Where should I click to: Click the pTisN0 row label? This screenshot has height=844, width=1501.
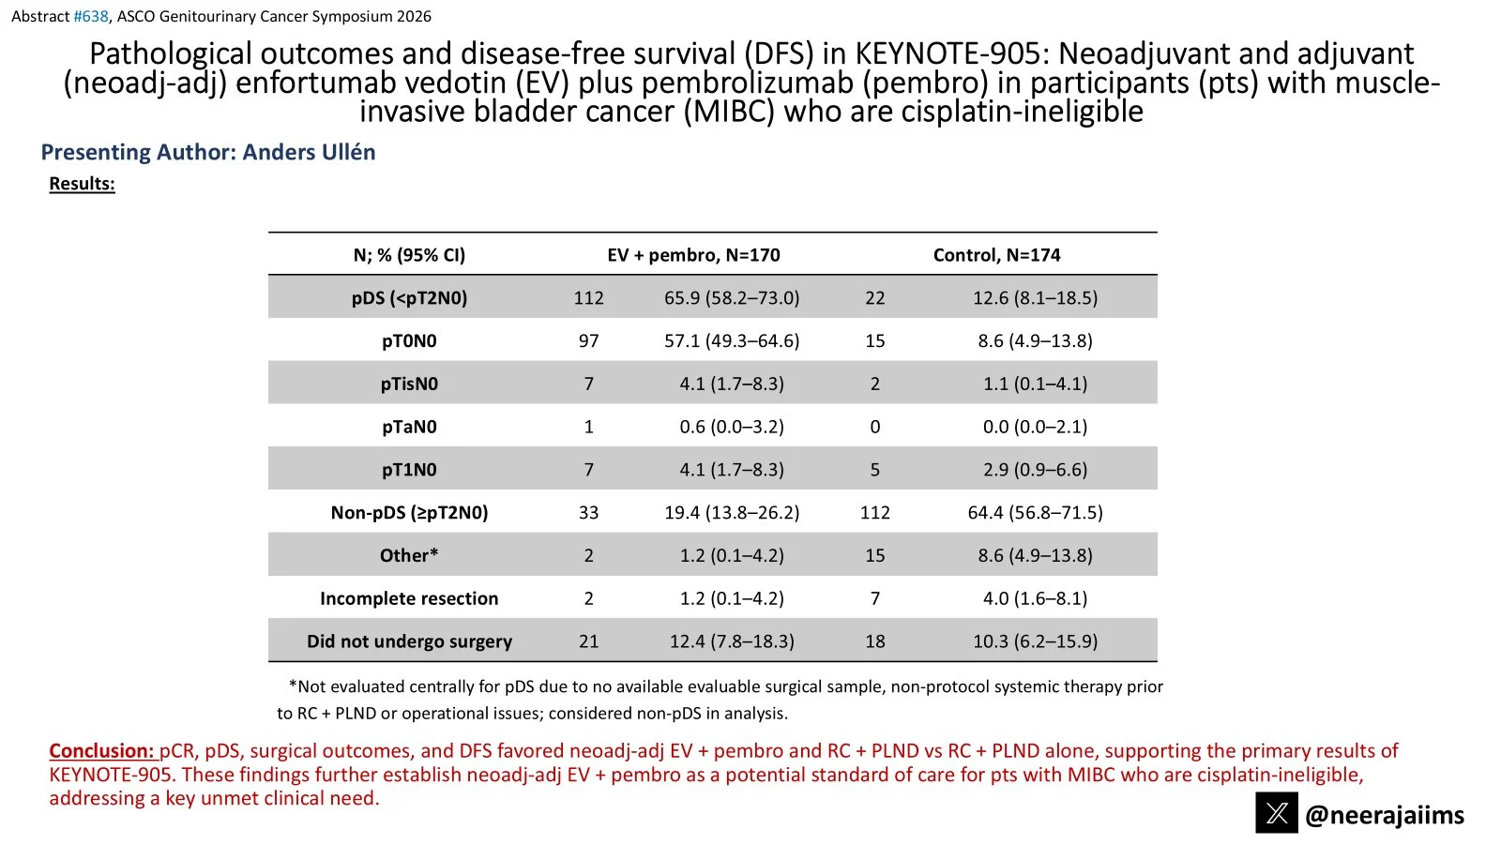click(409, 384)
